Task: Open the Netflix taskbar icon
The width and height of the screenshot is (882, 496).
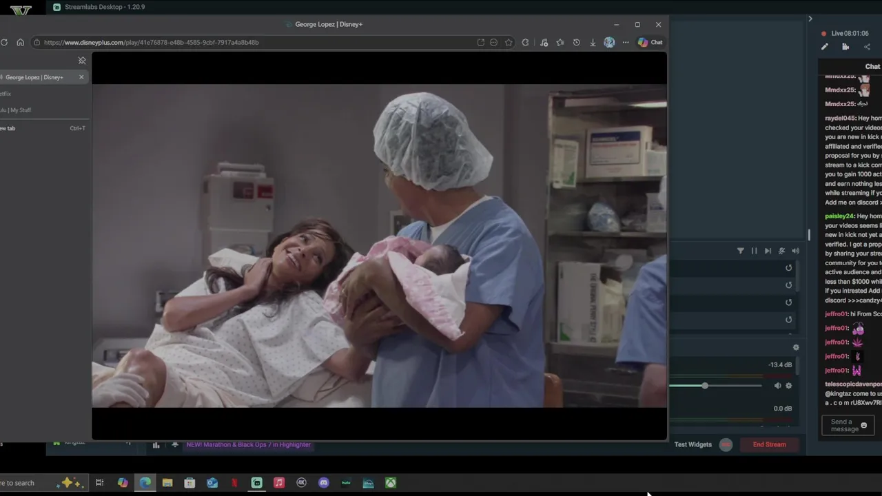Action: click(x=234, y=483)
